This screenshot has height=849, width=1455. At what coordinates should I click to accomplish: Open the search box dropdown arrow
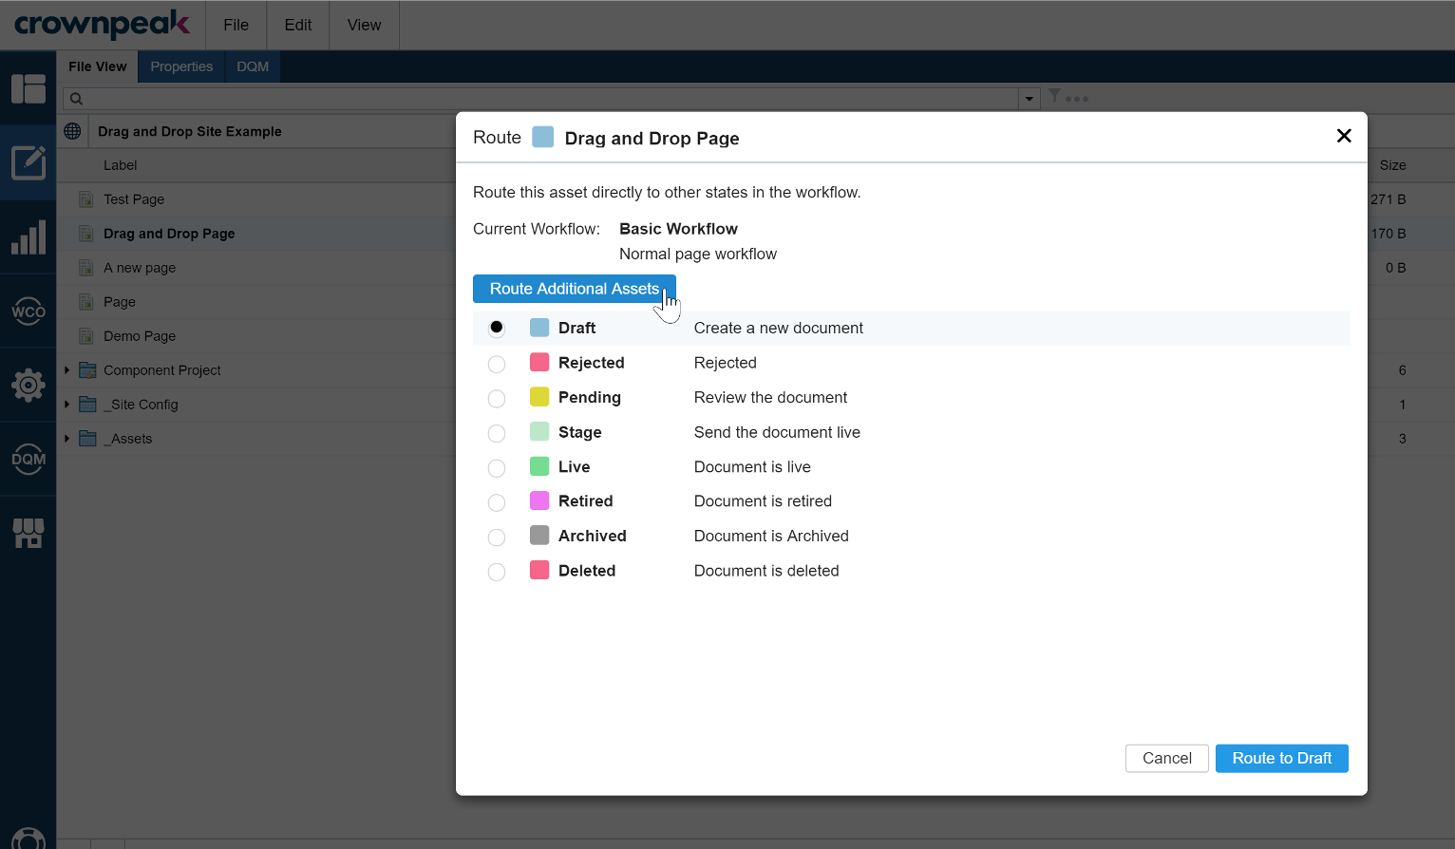coord(1030,99)
